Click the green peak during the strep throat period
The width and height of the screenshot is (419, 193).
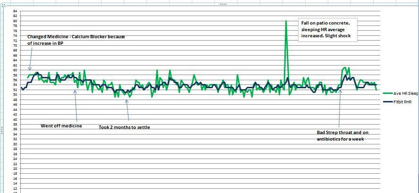tap(345, 68)
